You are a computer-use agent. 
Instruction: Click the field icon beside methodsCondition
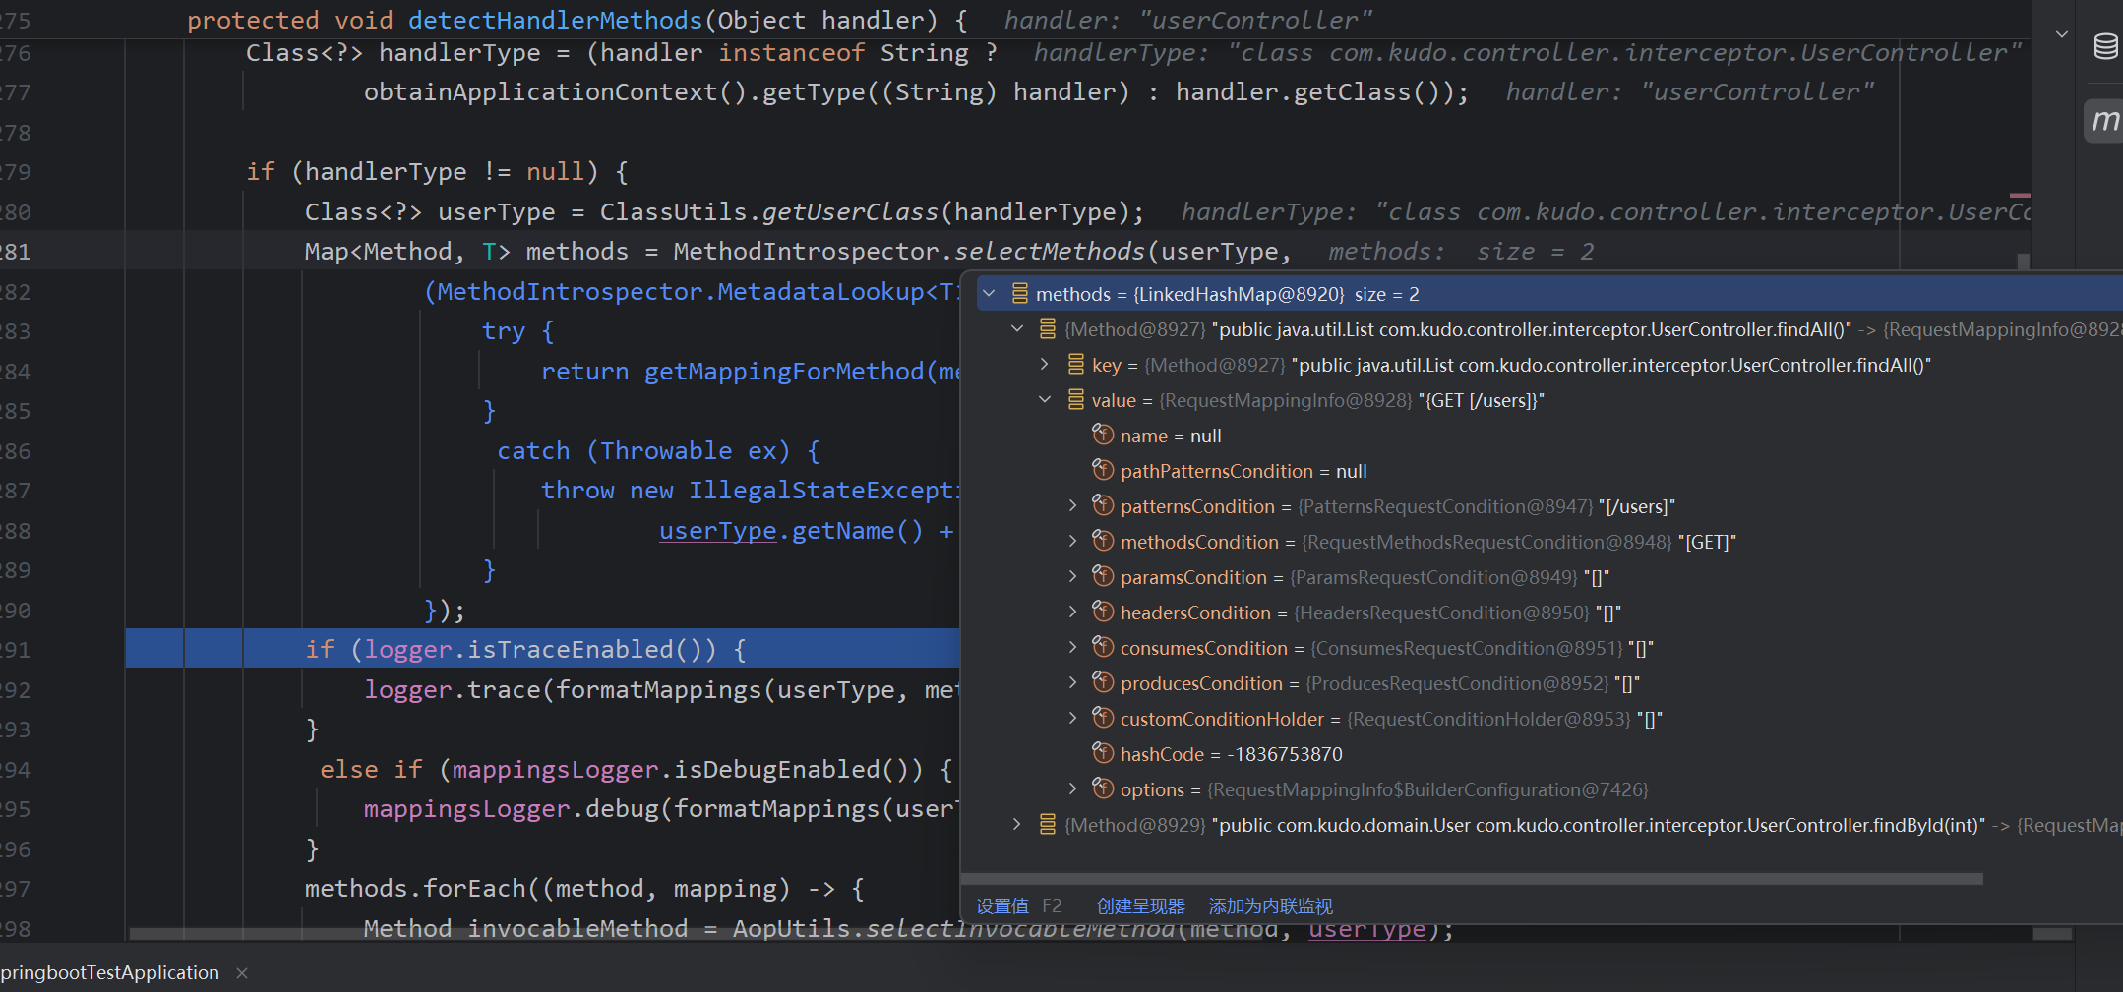[x=1103, y=541]
